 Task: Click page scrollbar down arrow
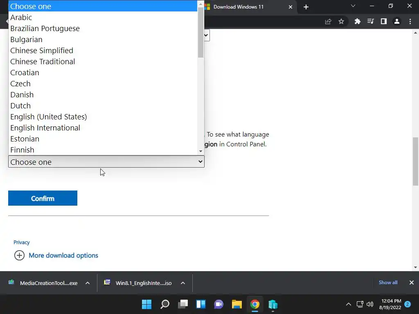tap(415, 267)
